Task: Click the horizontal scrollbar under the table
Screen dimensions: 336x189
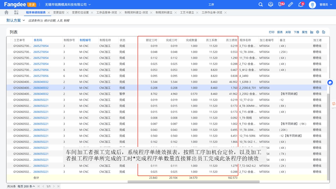Action: [x=193, y=182]
